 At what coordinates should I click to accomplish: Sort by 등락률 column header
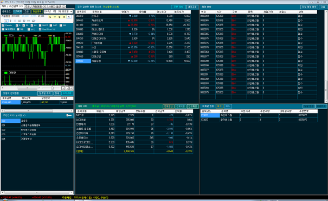(147, 12)
